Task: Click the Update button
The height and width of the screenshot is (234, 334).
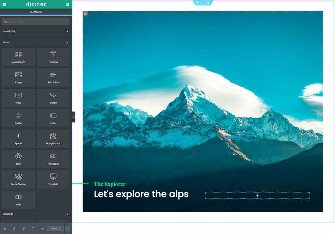Action: (55, 229)
